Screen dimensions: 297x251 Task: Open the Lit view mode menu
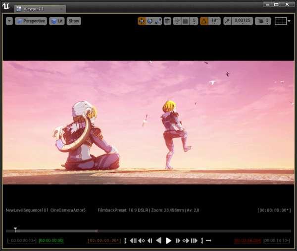(x=57, y=21)
